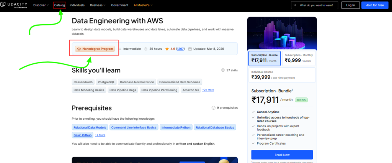Click the course banner image

282,33
